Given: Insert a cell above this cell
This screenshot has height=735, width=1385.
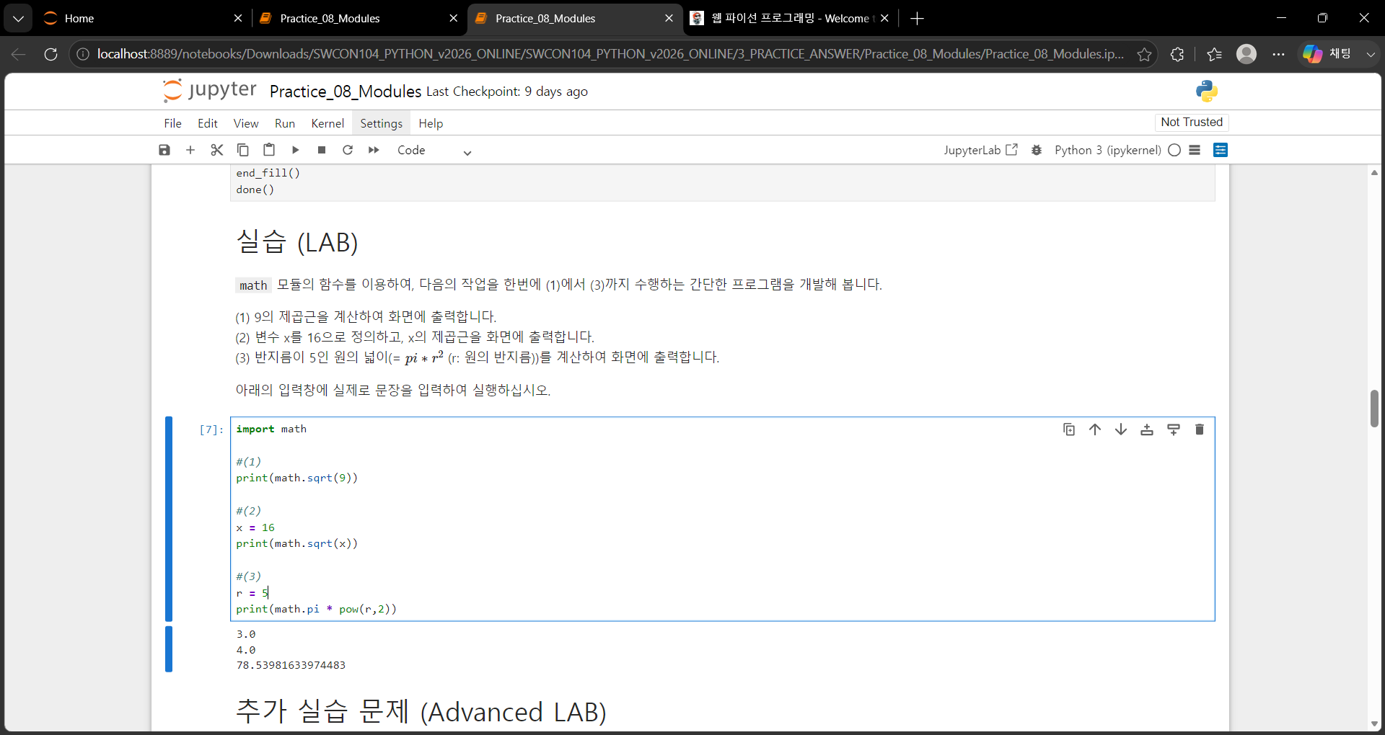Looking at the screenshot, I should pyautogui.click(x=1147, y=429).
